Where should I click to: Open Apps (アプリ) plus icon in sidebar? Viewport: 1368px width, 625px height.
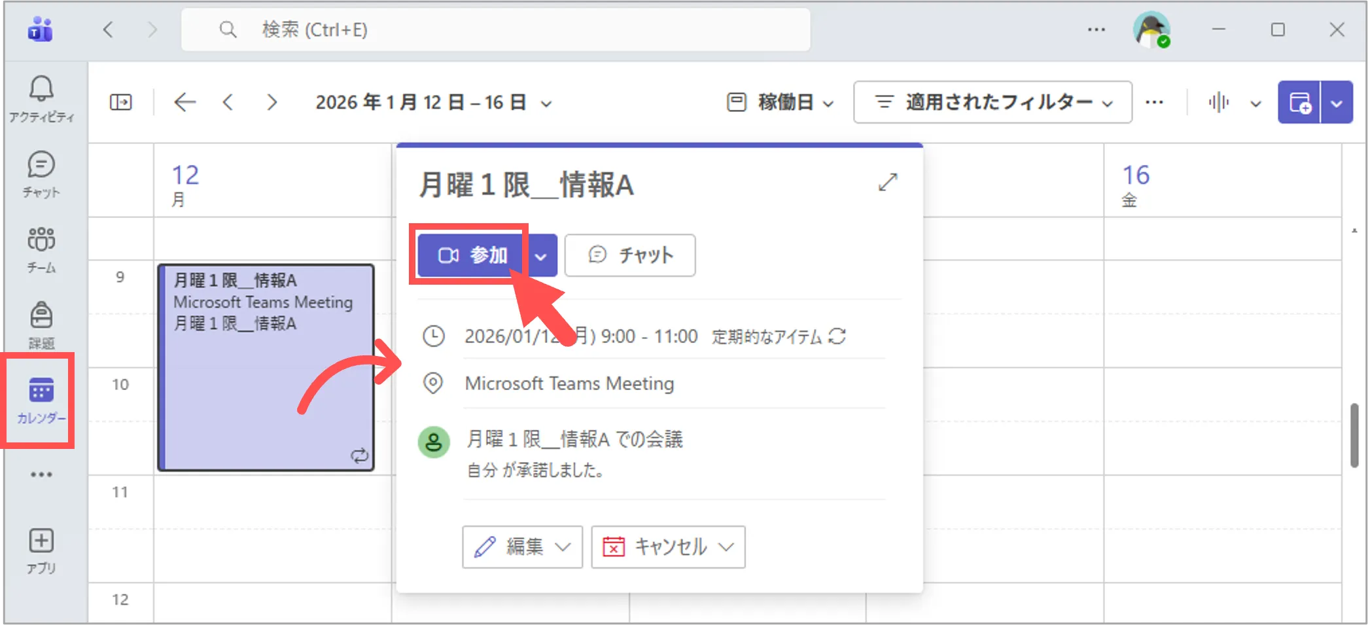coord(41,550)
